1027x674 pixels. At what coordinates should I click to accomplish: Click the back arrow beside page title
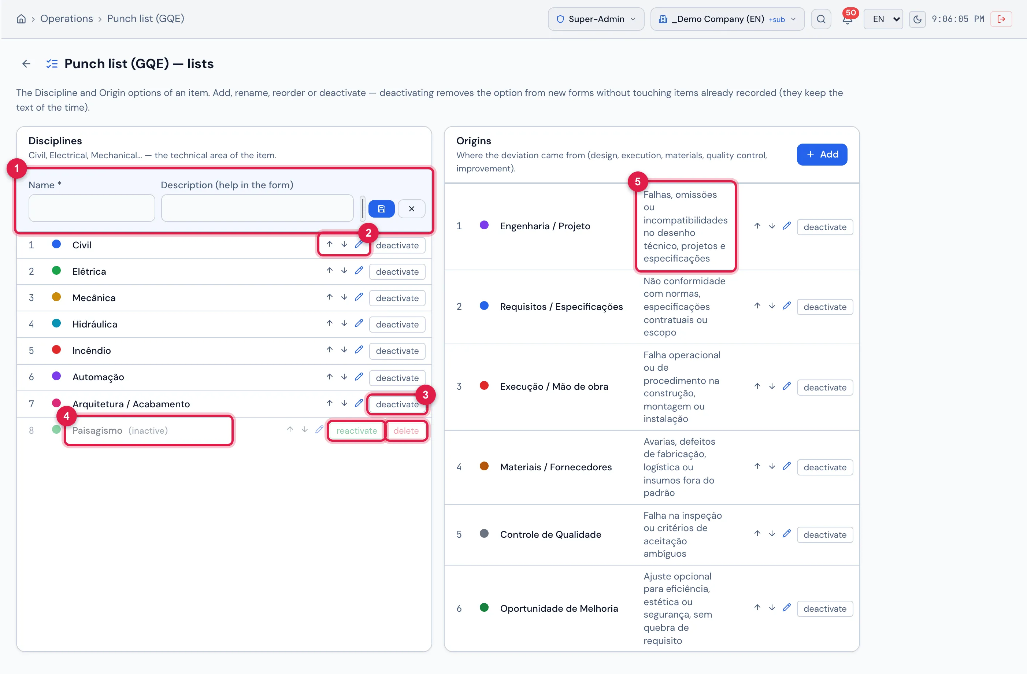click(26, 64)
